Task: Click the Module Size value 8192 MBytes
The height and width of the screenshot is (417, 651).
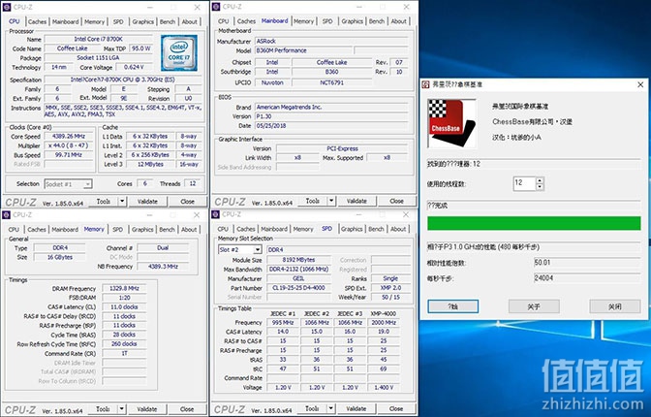Action: pos(299,260)
